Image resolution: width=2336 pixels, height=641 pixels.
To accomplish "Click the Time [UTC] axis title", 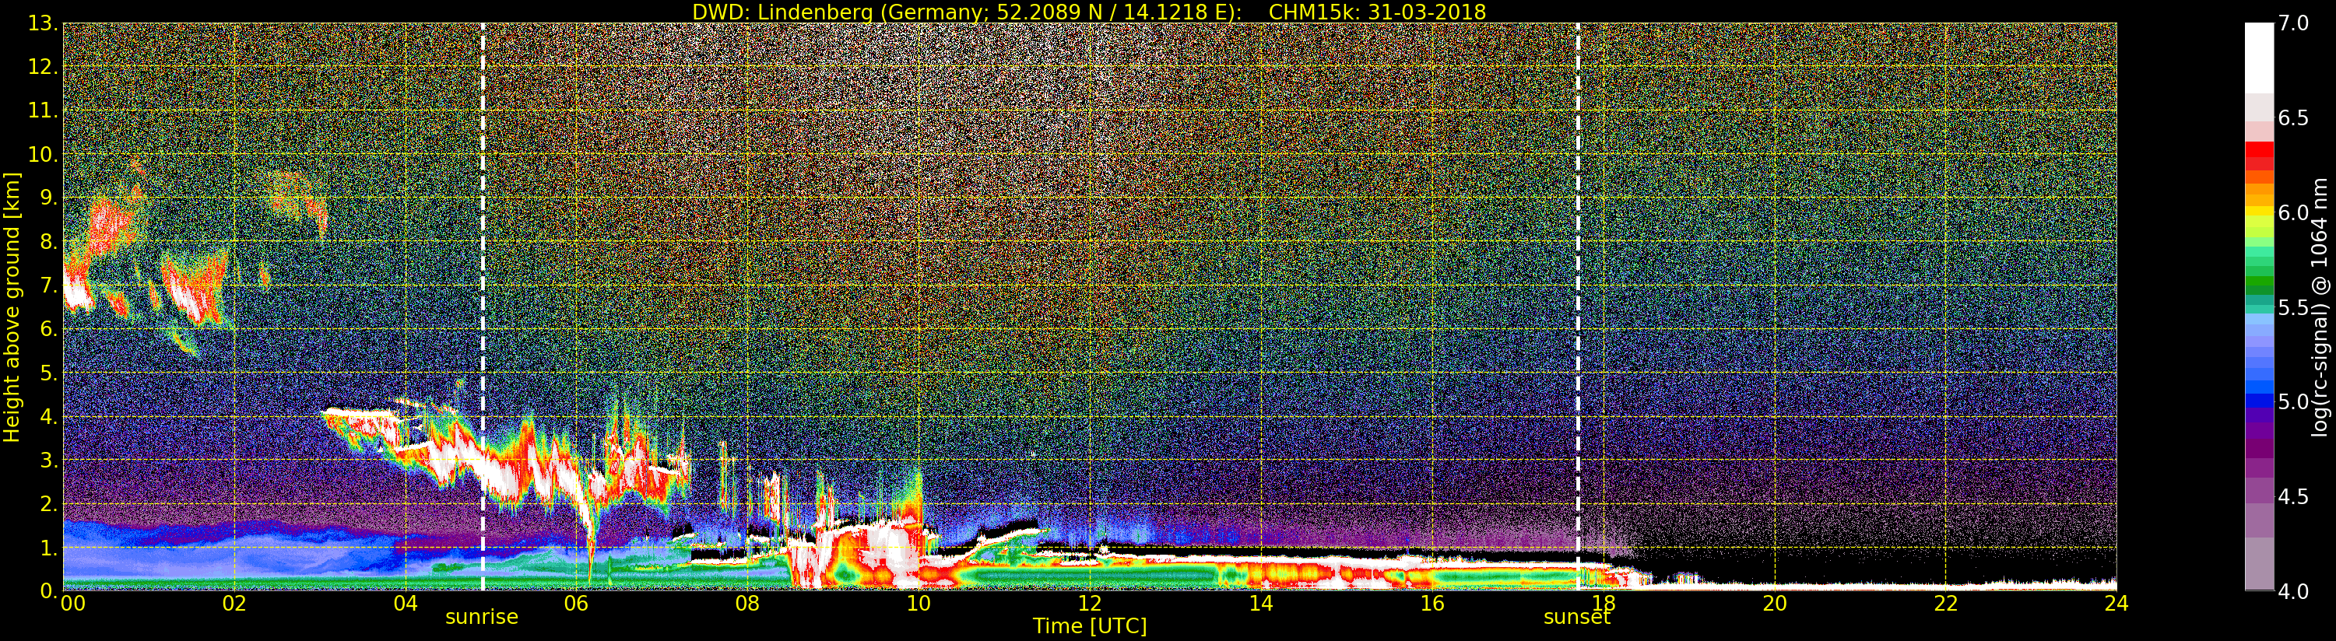I will click(1089, 626).
